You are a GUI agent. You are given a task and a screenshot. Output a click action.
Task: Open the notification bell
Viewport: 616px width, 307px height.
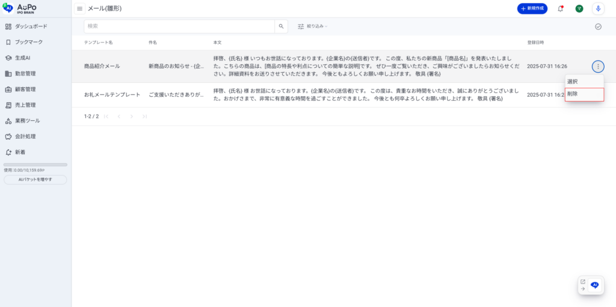point(560,8)
